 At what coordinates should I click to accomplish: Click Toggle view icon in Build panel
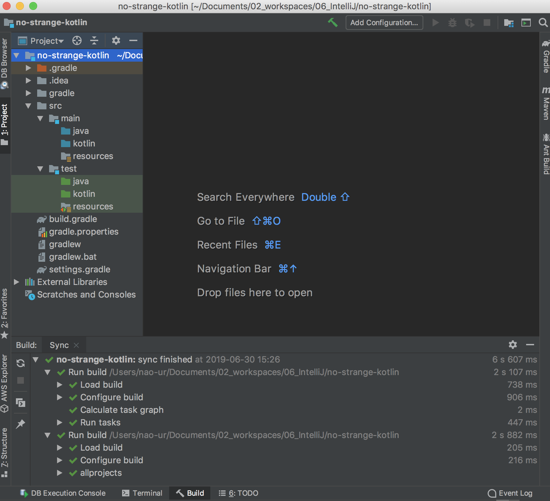tap(21, 403)
